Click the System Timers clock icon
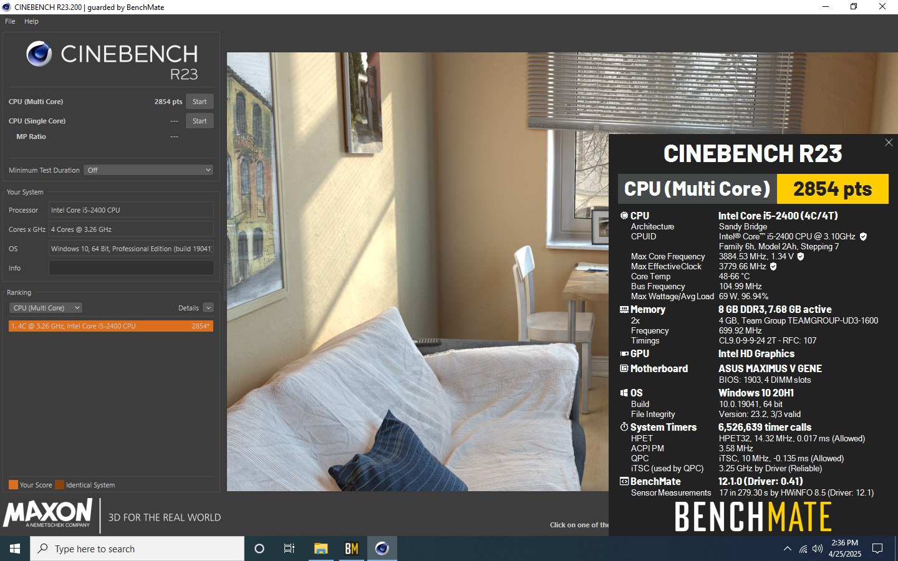Screen dimensions: 898x561 (624, 427)
